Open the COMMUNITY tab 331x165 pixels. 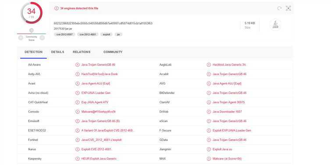[113, 52]
